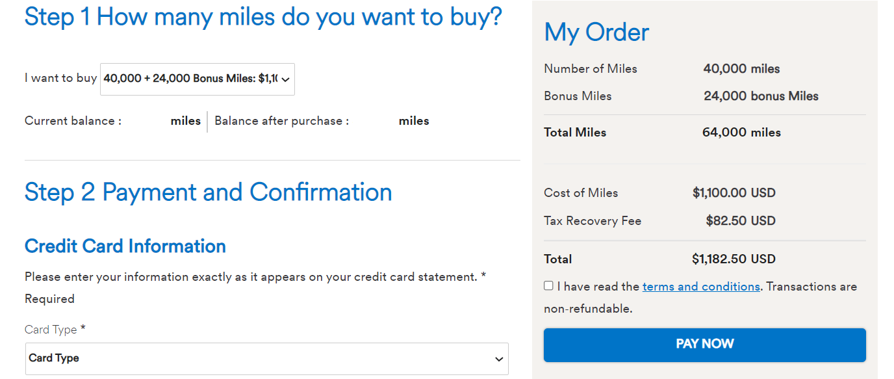Click the 24,000 bonus Miles value

761,96
